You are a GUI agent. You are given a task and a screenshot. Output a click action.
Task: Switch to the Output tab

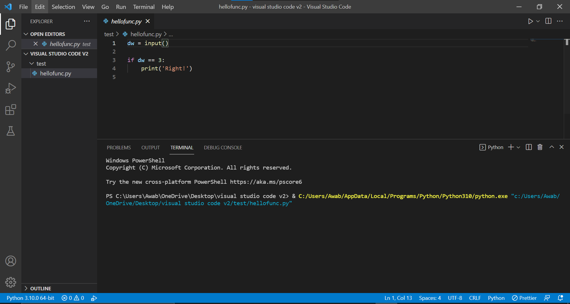(x=151, y=148)
